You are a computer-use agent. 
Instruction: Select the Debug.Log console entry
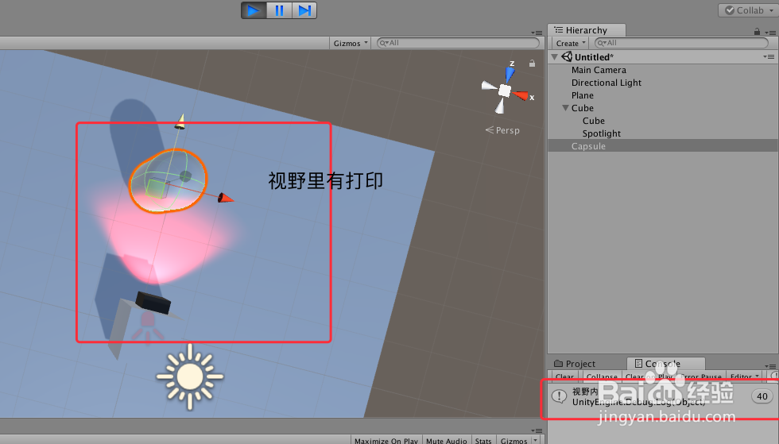pos(663,396)
